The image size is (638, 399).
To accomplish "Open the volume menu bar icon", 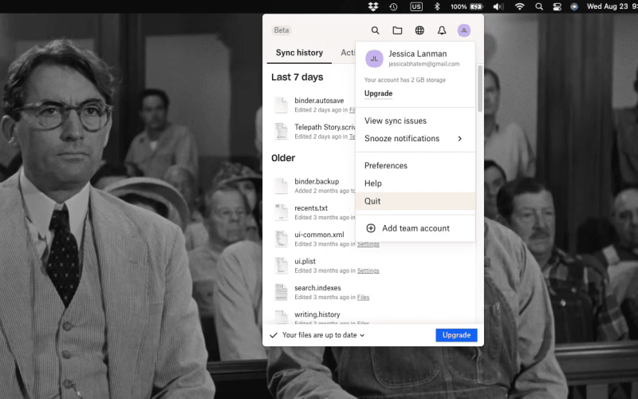I will (498, 6).
